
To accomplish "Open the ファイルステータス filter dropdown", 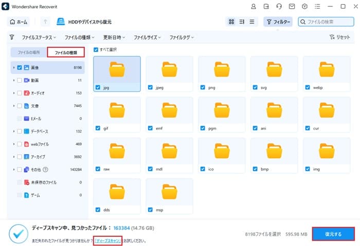I will click(39, 37).
